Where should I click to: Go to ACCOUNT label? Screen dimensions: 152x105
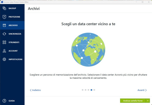tap(13, 51)
